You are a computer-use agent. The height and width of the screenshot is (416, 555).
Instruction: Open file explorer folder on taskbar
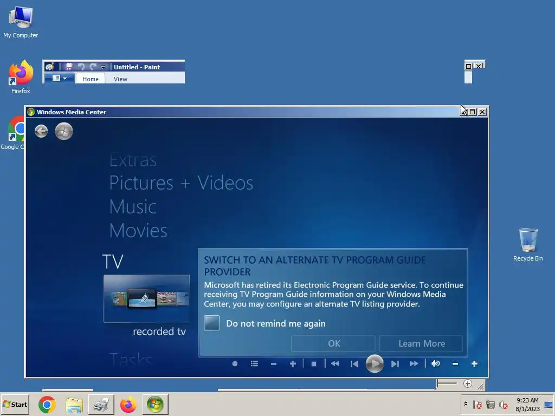click(x=74, y=405)
